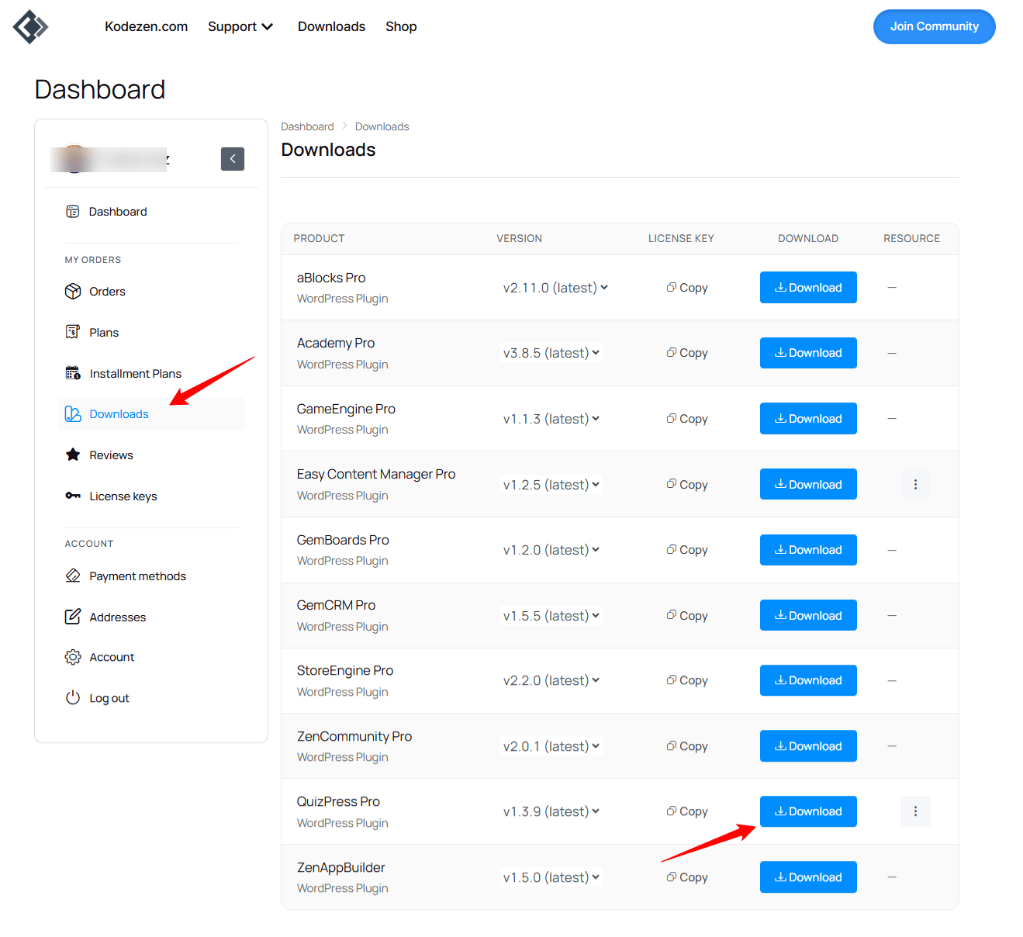1023x937 pixels.
Task: Download QuizPress Pro plugin
Action: coord(808,811)
